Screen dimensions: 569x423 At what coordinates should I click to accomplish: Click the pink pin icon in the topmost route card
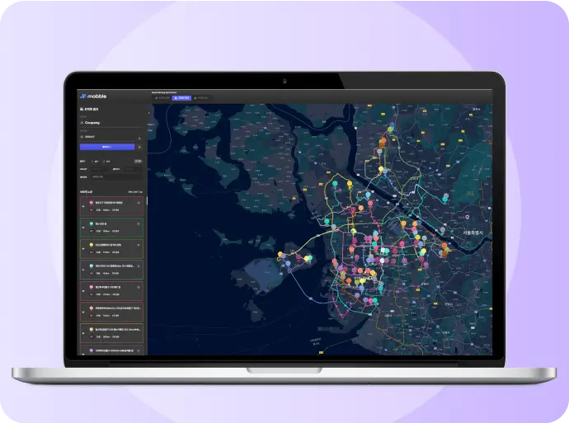point(92,203)
